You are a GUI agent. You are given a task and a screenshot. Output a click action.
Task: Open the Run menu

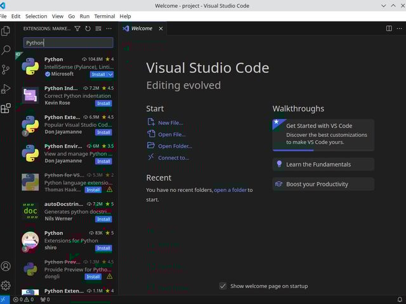click(x=84, y=16)
